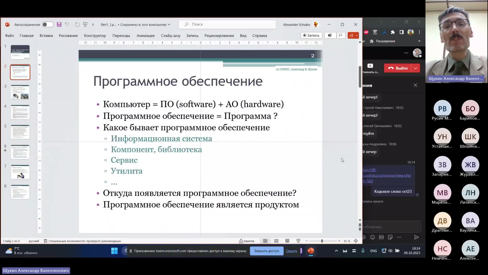The height and width of the screenshot is (275, 488).
Task: Click the Present in Teams icon
Action: [330, 35]
